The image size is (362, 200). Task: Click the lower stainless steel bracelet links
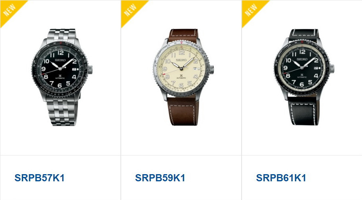pyautogui.click(x=62, y=111)
